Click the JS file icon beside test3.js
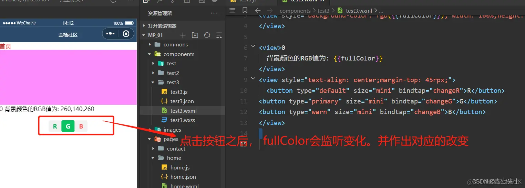 tap(164, 92)
